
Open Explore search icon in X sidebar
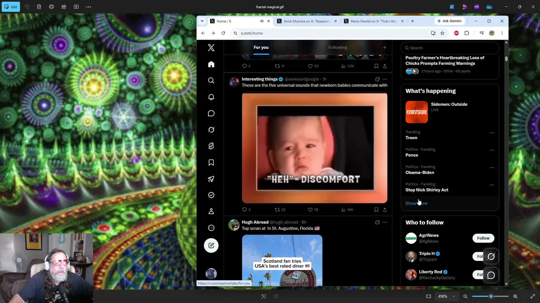tap(211, 80)
